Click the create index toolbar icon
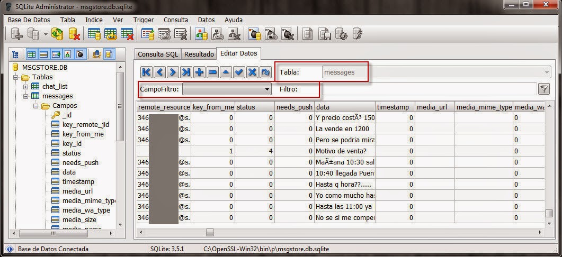The width and height of the screenshot is (562, 257). point(147,34)
